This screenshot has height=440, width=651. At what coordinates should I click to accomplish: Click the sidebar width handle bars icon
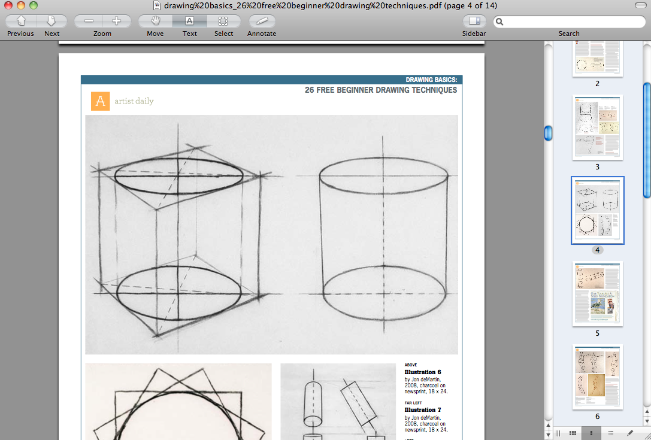(x=558, y=433)
